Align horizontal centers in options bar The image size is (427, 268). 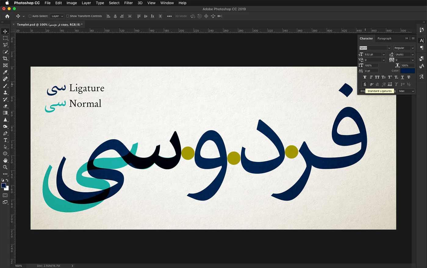click(115, 16)
